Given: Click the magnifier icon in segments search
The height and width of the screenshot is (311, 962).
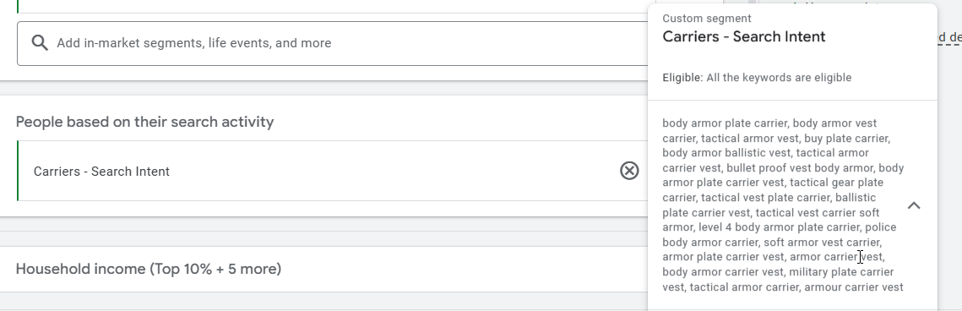Looking at the screenshot, I should click(x=40, y=43).
